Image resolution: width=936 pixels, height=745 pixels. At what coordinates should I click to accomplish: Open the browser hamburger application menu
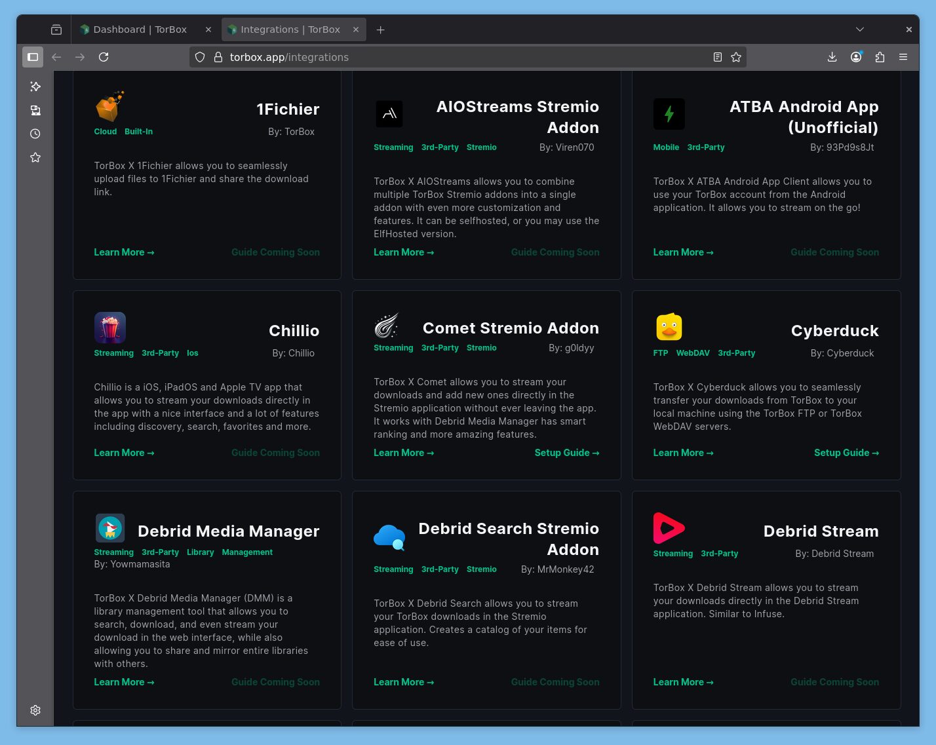[x=903, y=57]
